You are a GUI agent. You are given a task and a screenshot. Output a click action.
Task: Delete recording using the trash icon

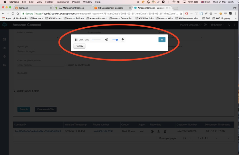tap(165, 131)
